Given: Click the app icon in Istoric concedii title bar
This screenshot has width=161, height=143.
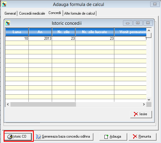Looking at the screenshot, I should pos(8,23).
